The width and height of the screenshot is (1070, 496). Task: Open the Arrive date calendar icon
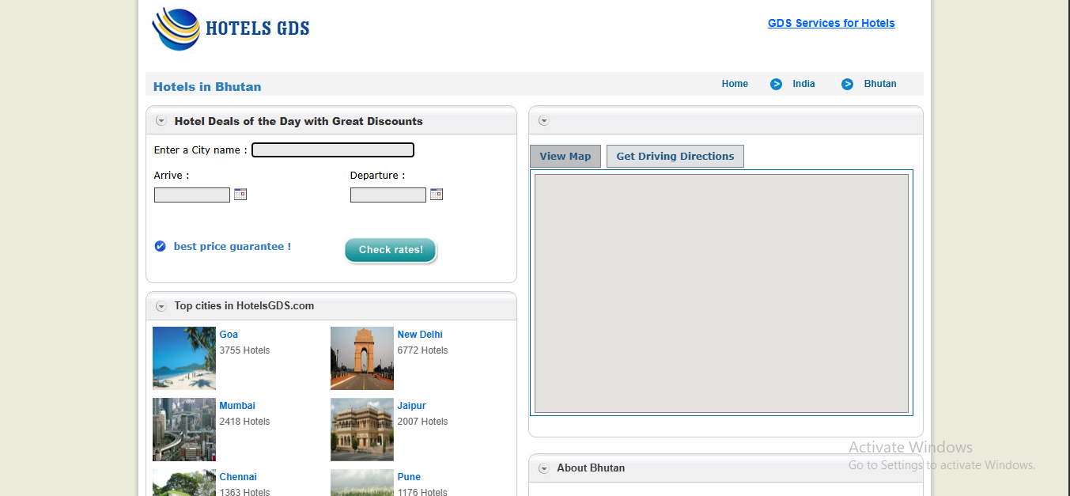coord(240,194)
